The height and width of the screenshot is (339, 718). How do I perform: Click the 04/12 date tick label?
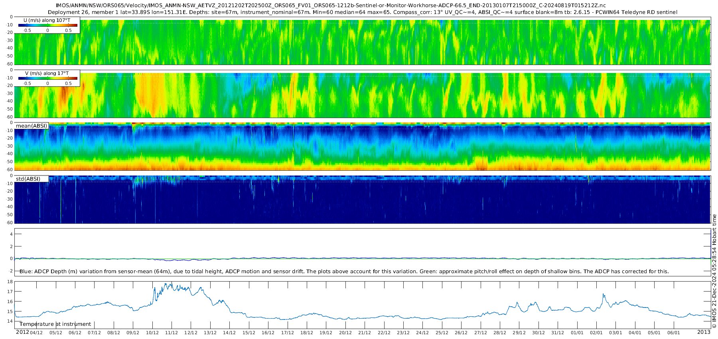tap(36, 333)
